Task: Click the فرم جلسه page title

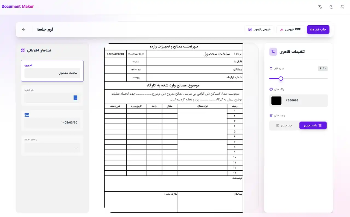Action: point(45,29)
